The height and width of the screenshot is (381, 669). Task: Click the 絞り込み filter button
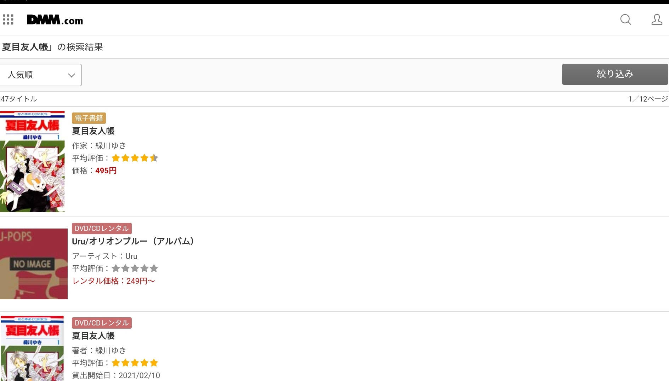[x=615, y=74]
